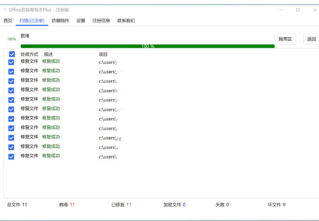Open the 首页 tab
Screen dimensions: 319x221
[8, 21]
